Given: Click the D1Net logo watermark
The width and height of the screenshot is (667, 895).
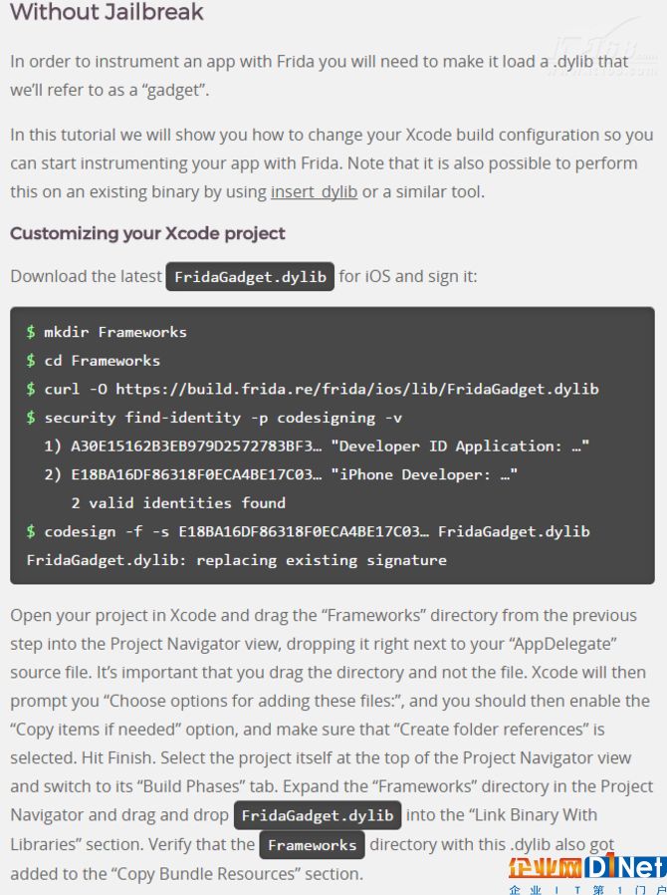Looking at the screenshot, I should click(x=587, y=874).
